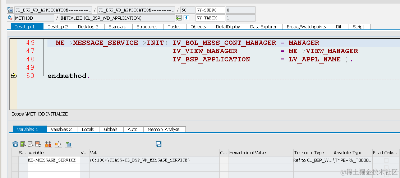The image size is (400, 178).
Task: Click the line number field showing 50
Action: tap(188, 10)
